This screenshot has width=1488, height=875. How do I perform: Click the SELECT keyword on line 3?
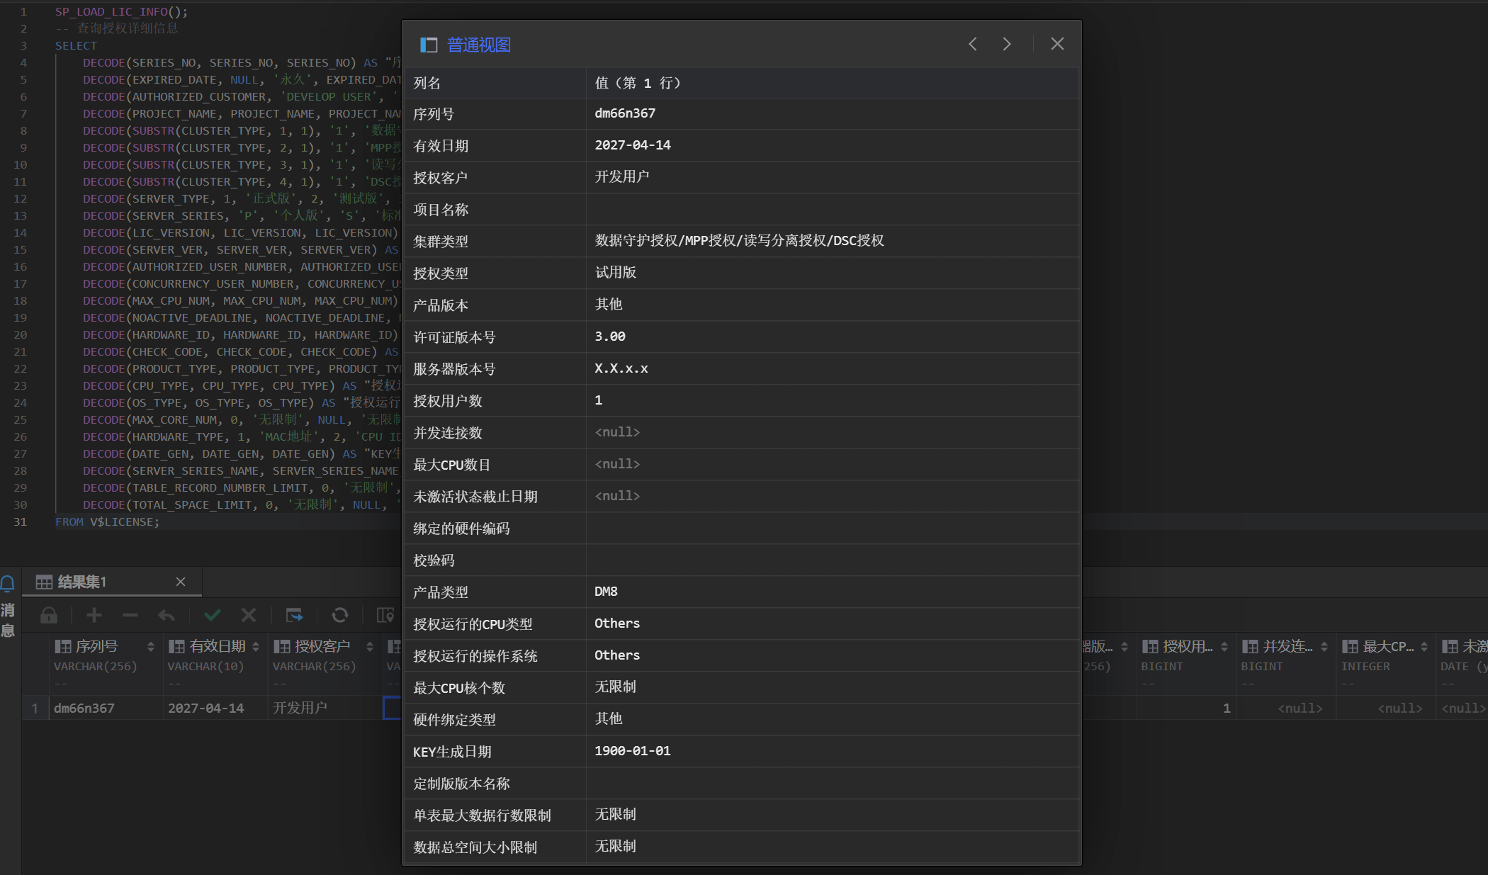(x=76, y=46)
